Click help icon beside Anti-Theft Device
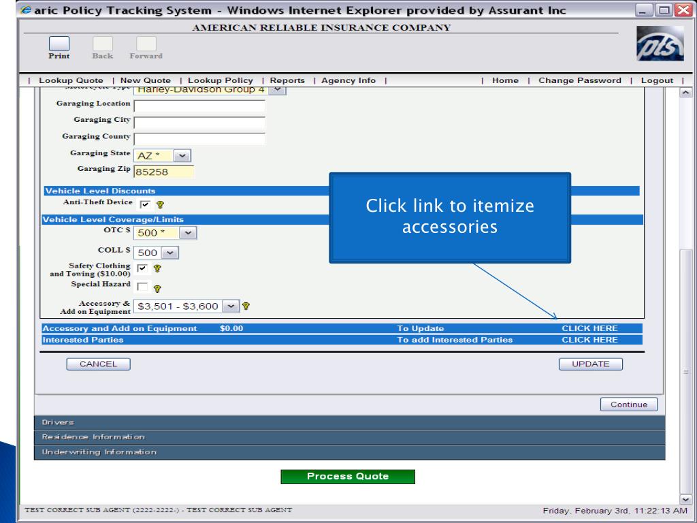697x523 pixels. coord(160,204)
